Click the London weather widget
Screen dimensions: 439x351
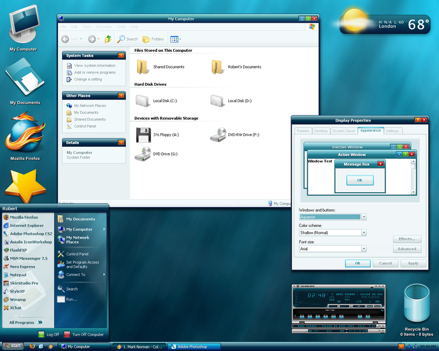pos(385,24)
